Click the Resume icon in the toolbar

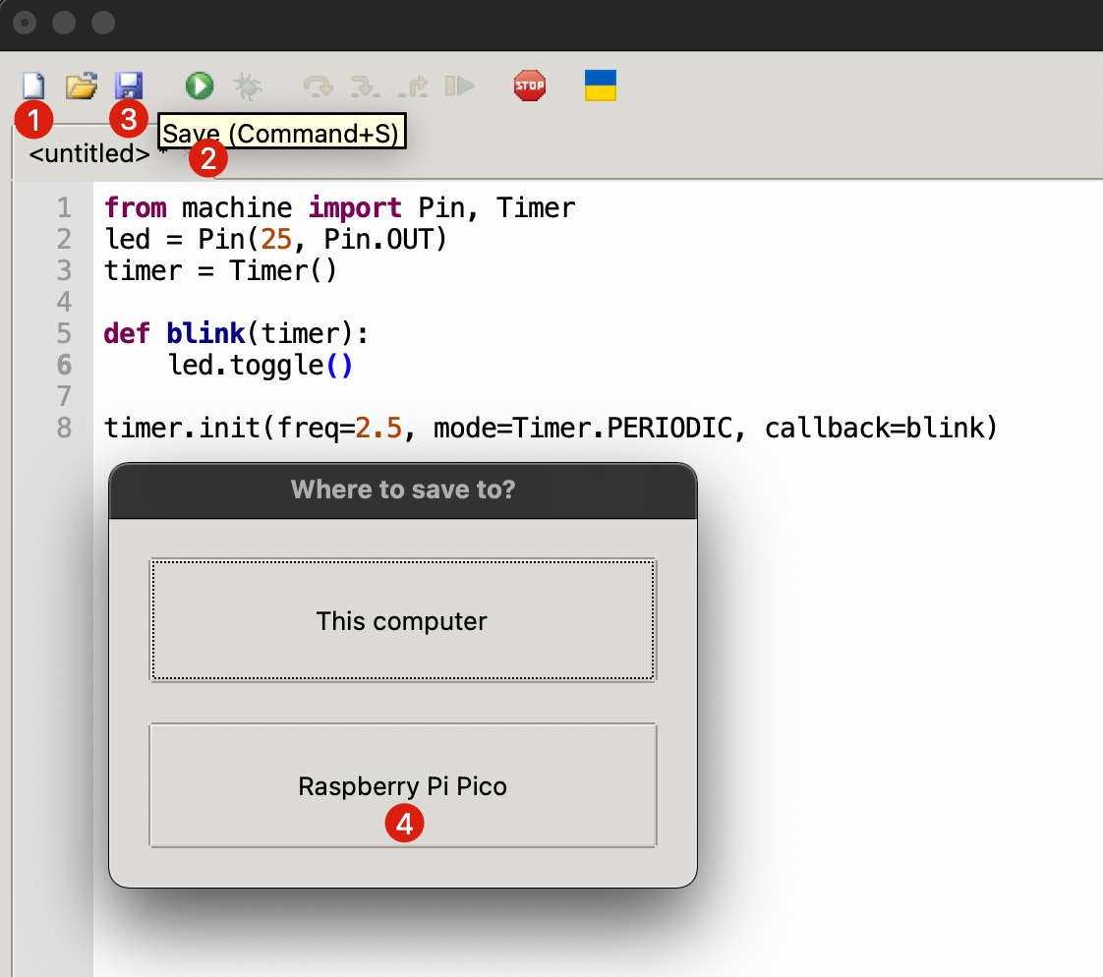tap(459, 86)
